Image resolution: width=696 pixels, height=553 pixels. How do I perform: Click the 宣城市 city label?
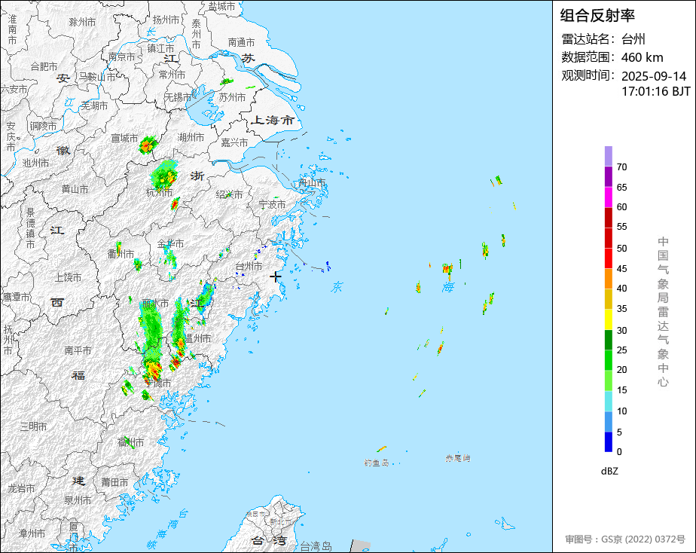pos(124,138)
